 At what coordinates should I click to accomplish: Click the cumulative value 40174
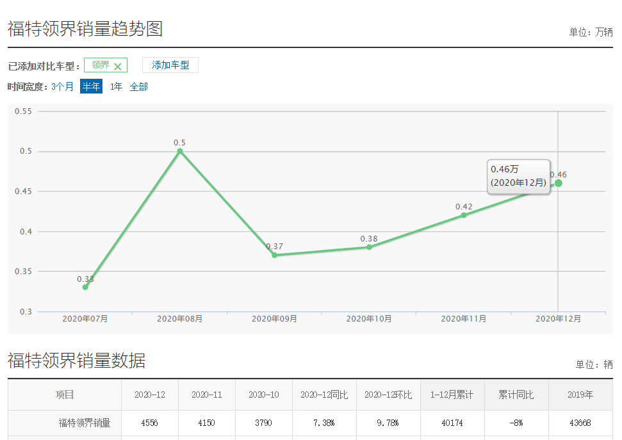(452, 423)
